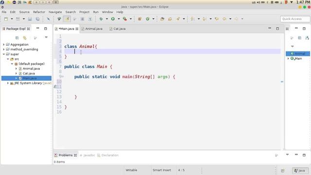Open the Debug dropdown arrow
Screen dimensions: 311x175
107,19
